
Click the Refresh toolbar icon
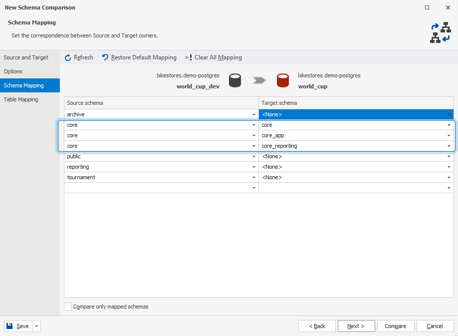68,57
